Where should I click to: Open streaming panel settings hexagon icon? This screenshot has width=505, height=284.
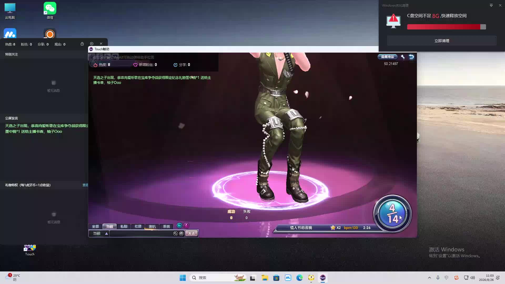(92, 44)
